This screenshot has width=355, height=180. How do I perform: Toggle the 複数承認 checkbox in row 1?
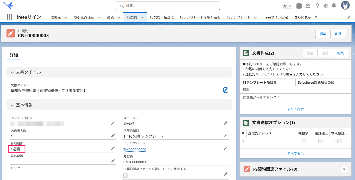tap(304, 141)
